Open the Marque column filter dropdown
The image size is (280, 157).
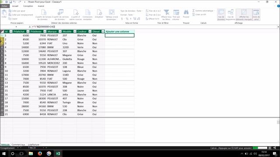(x=60, y=31)
